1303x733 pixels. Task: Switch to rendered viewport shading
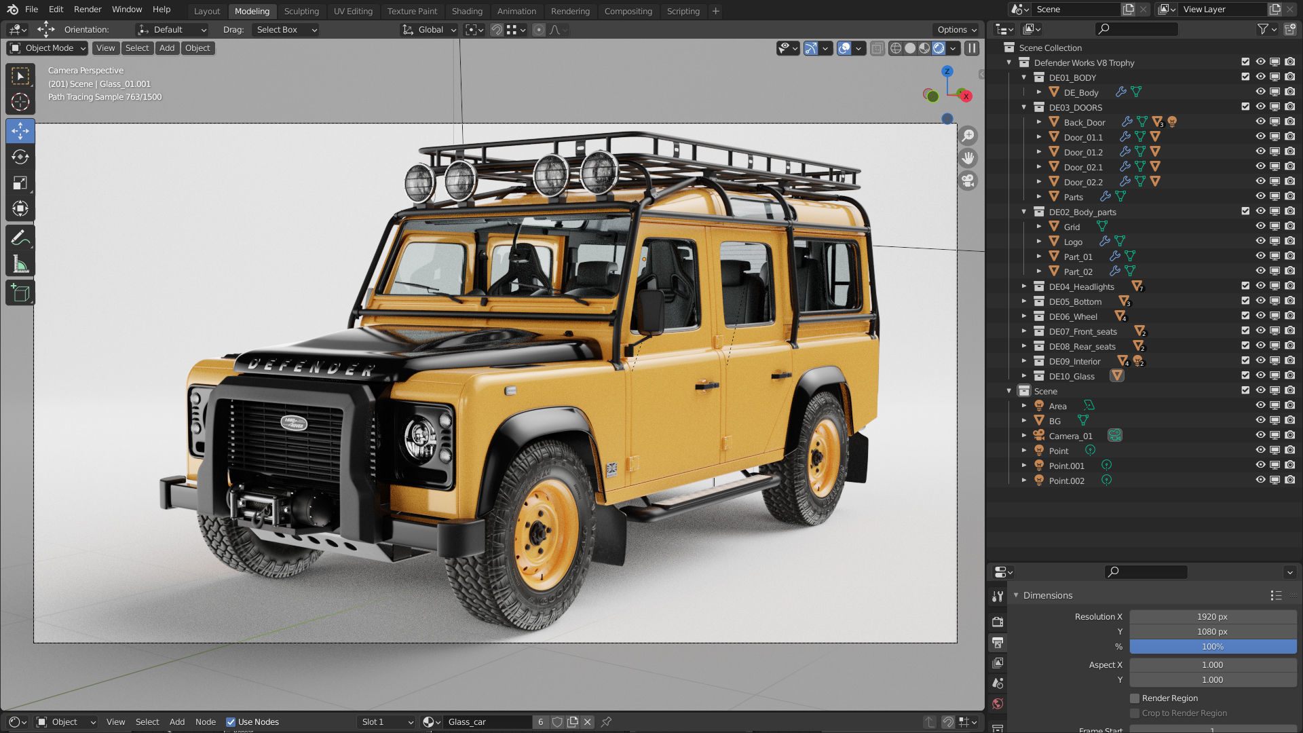939,48
